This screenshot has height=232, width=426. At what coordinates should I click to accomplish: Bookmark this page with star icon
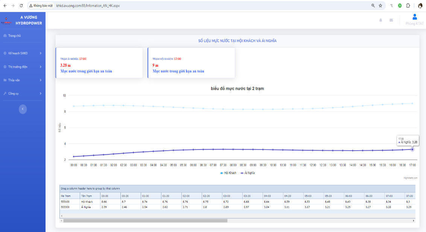click(380, 6)
